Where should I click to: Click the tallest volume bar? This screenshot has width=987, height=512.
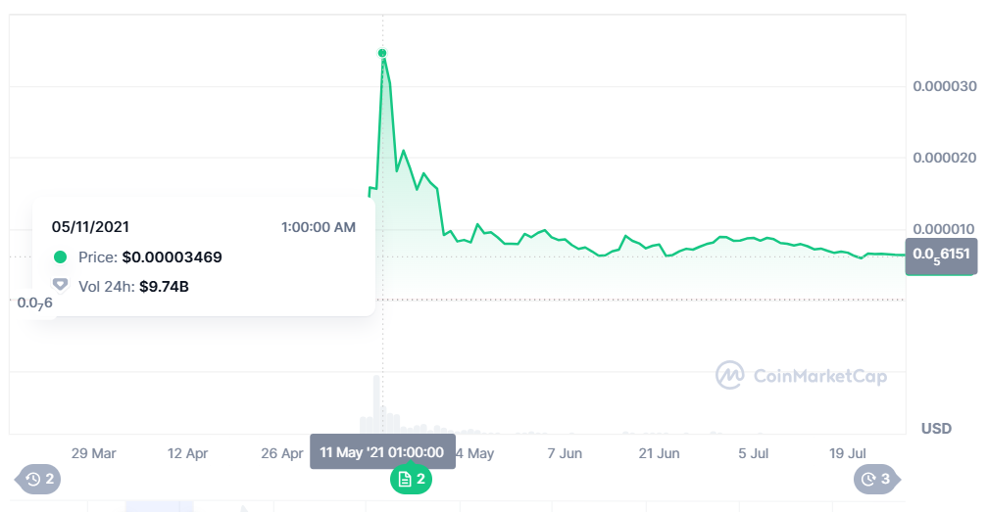(x=374, y=405)
